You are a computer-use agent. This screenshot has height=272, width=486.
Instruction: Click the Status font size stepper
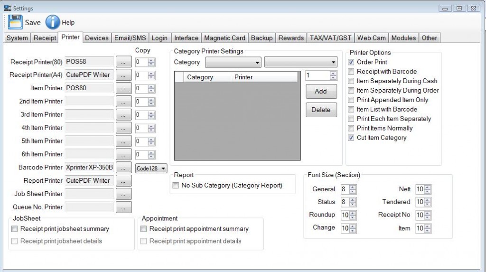click(353, 202)
